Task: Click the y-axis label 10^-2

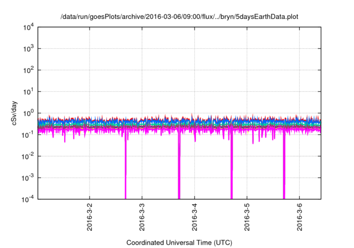Action: [28, 156]
